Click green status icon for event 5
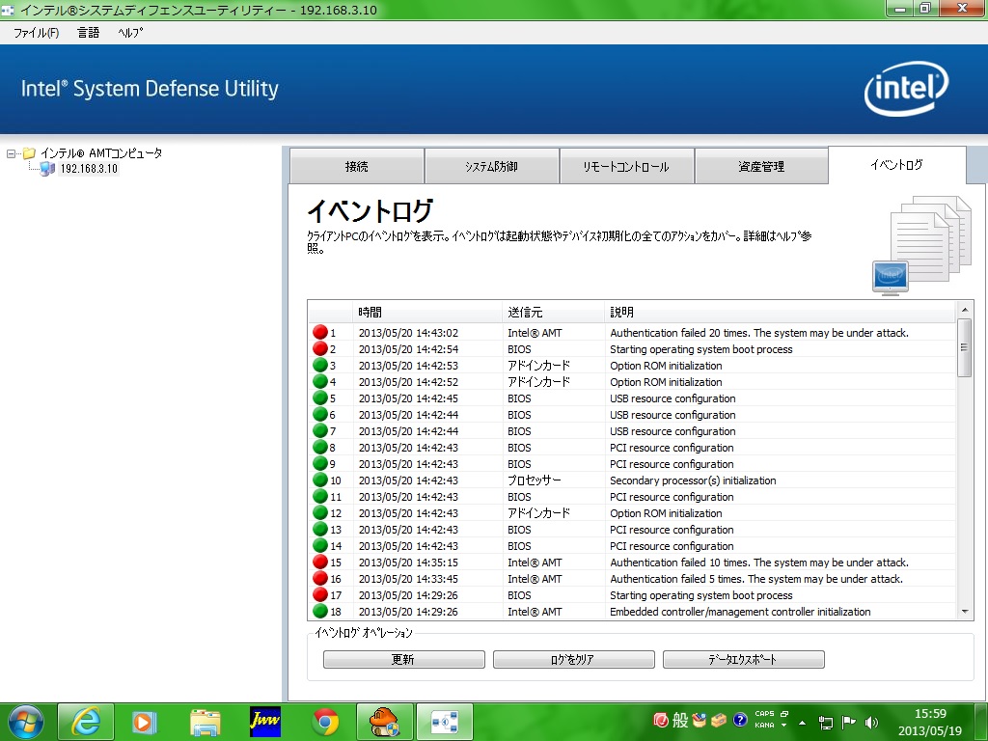The width and height of the screenshot is (988, 741). pos(320,398)
